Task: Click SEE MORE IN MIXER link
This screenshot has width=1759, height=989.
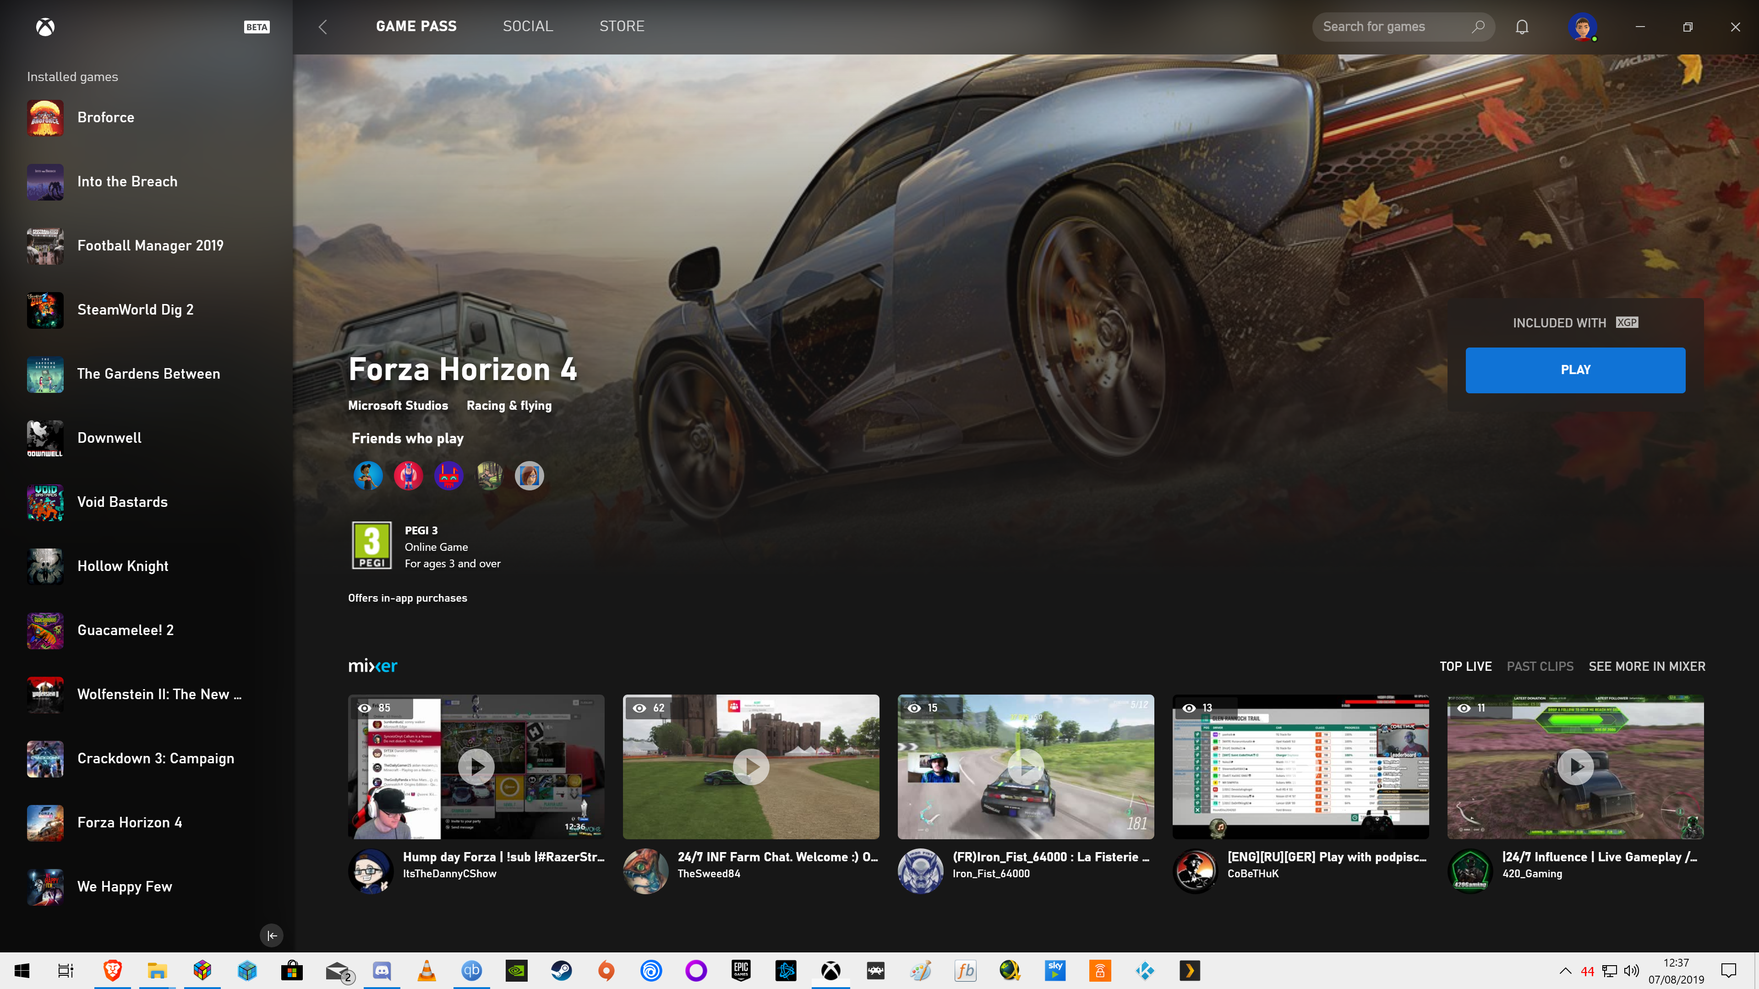Action: [x=1646, y=666]
